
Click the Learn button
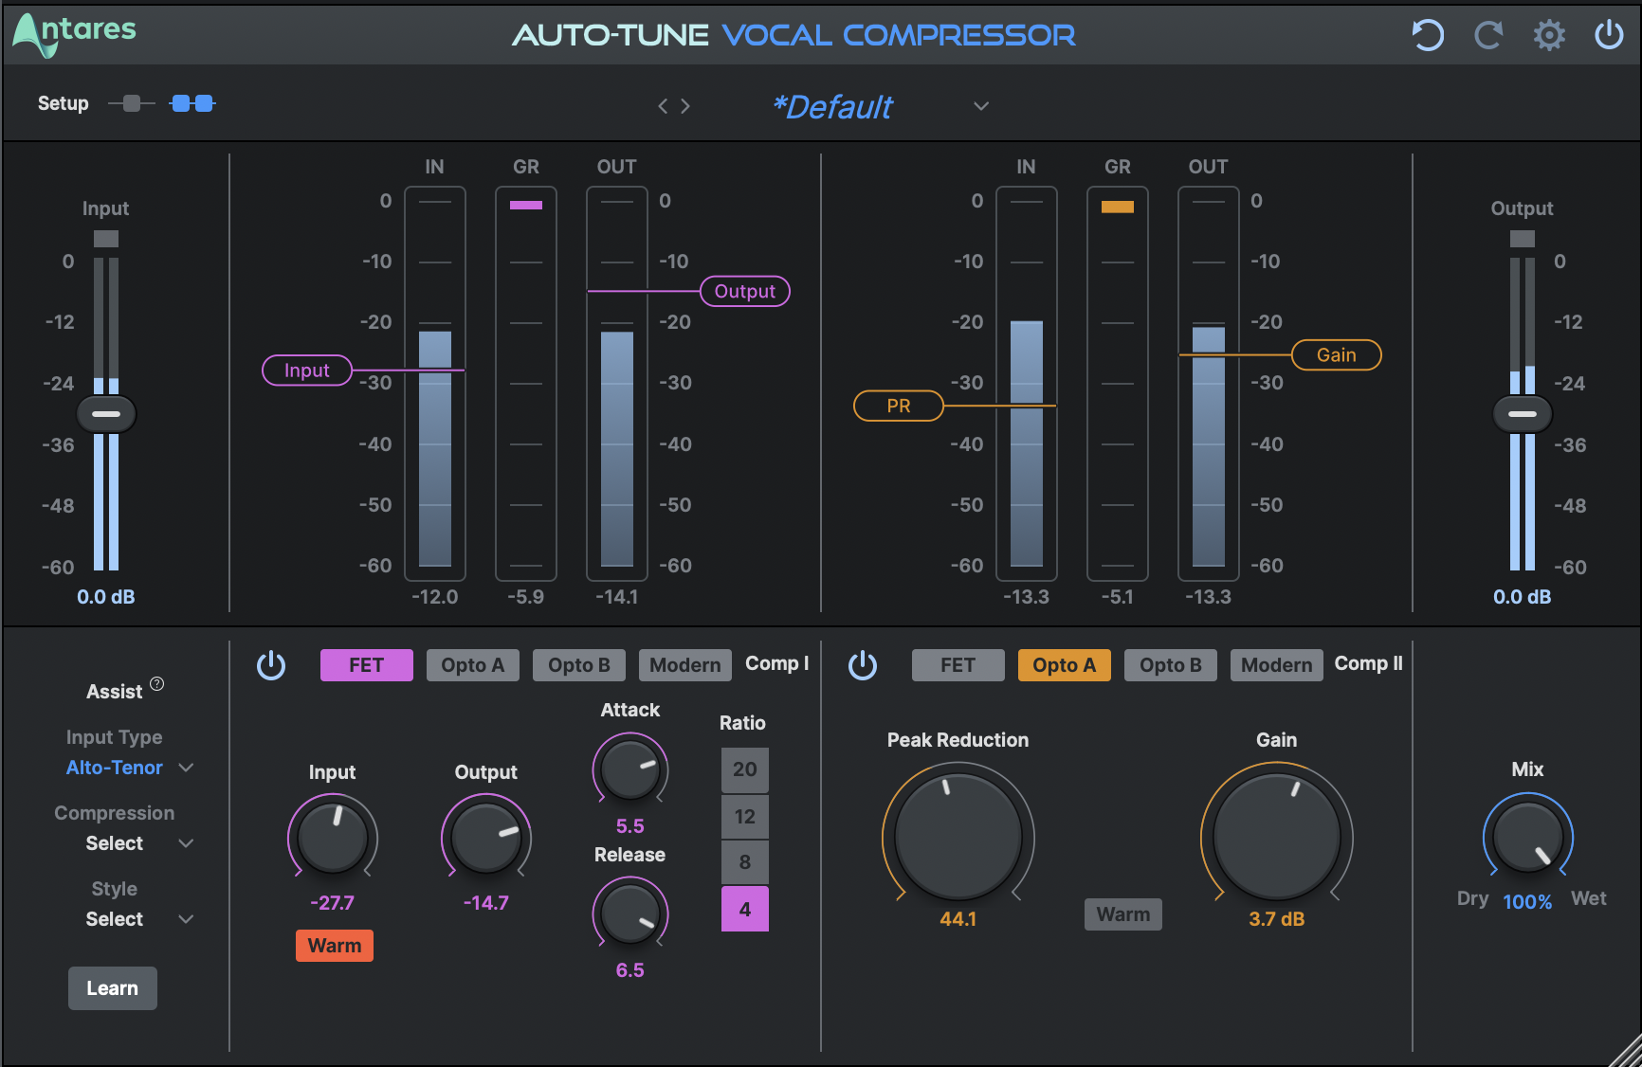tap(112, 987)
